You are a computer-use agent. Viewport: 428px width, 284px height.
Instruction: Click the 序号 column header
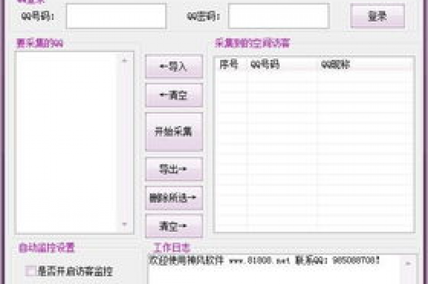point(229,65)
